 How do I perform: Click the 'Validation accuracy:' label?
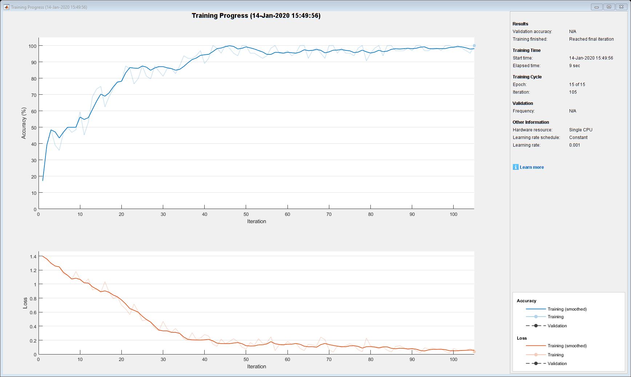(x=532, y=32)
